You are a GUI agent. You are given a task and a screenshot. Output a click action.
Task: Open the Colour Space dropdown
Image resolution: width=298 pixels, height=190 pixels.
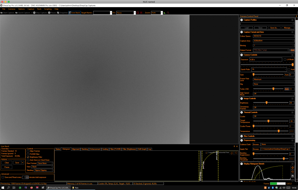tap(274, 36)
